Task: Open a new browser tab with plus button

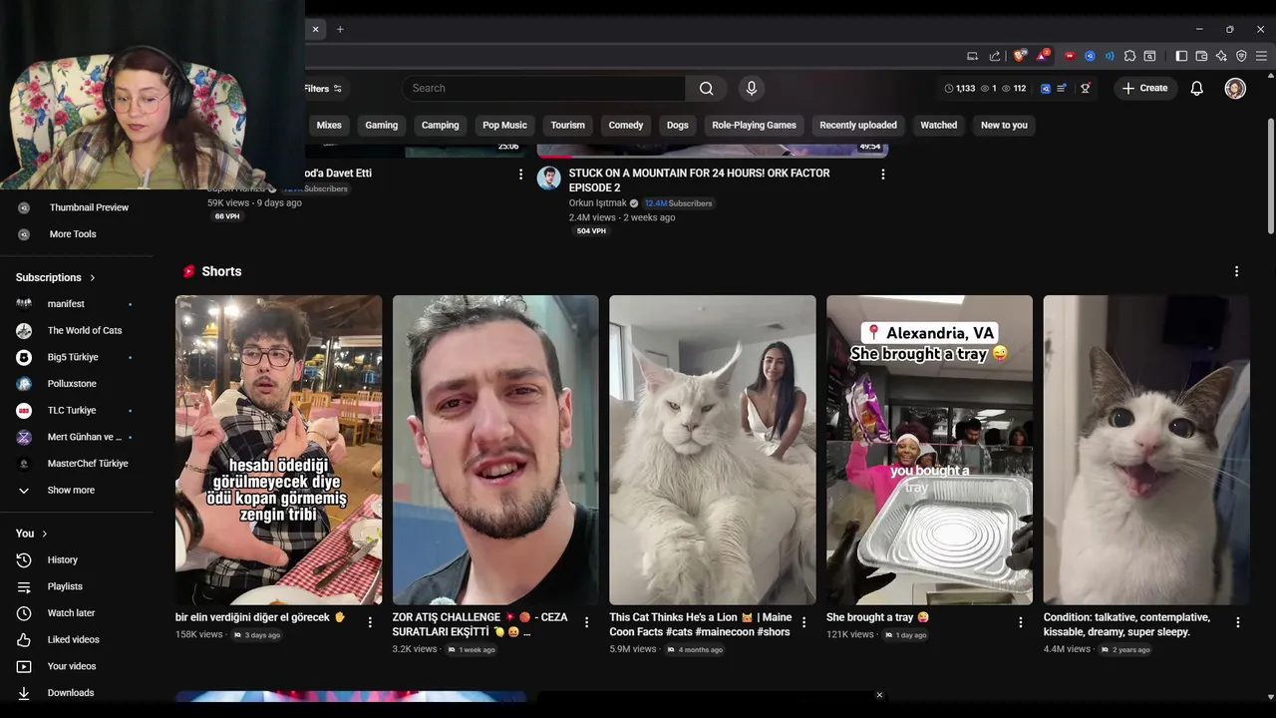Action: [340, 29]
